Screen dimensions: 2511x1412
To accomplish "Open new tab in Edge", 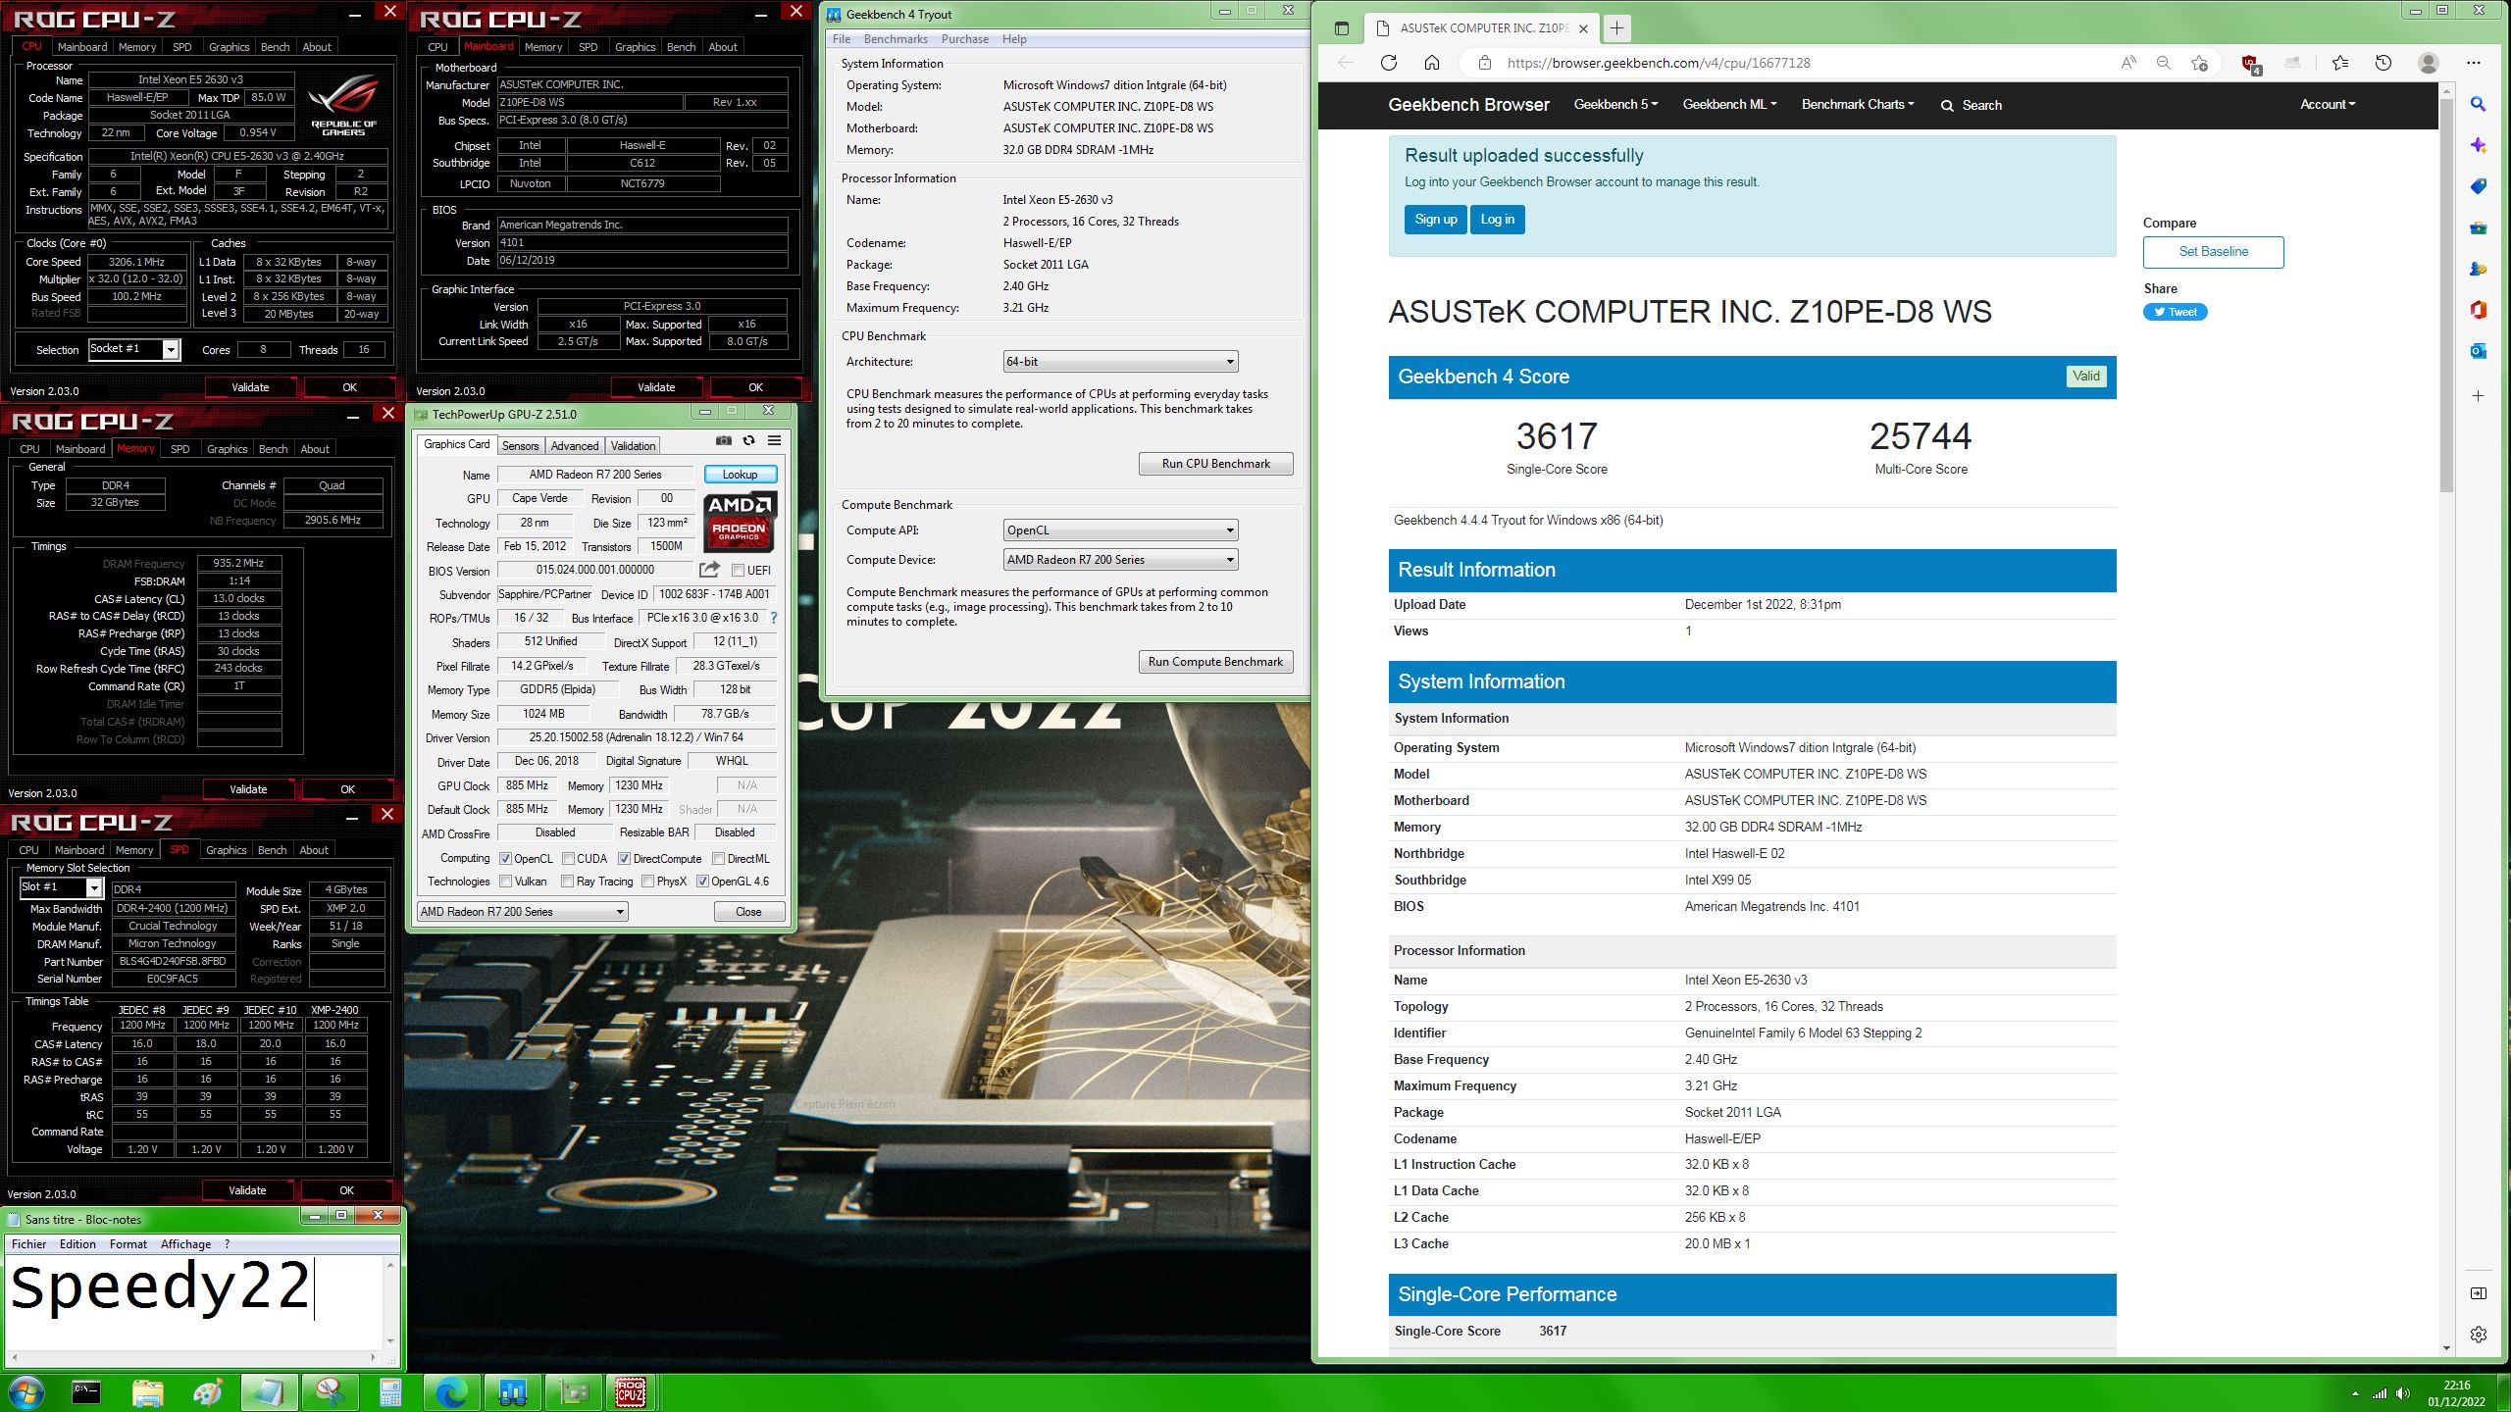I will click(1616, 28).
